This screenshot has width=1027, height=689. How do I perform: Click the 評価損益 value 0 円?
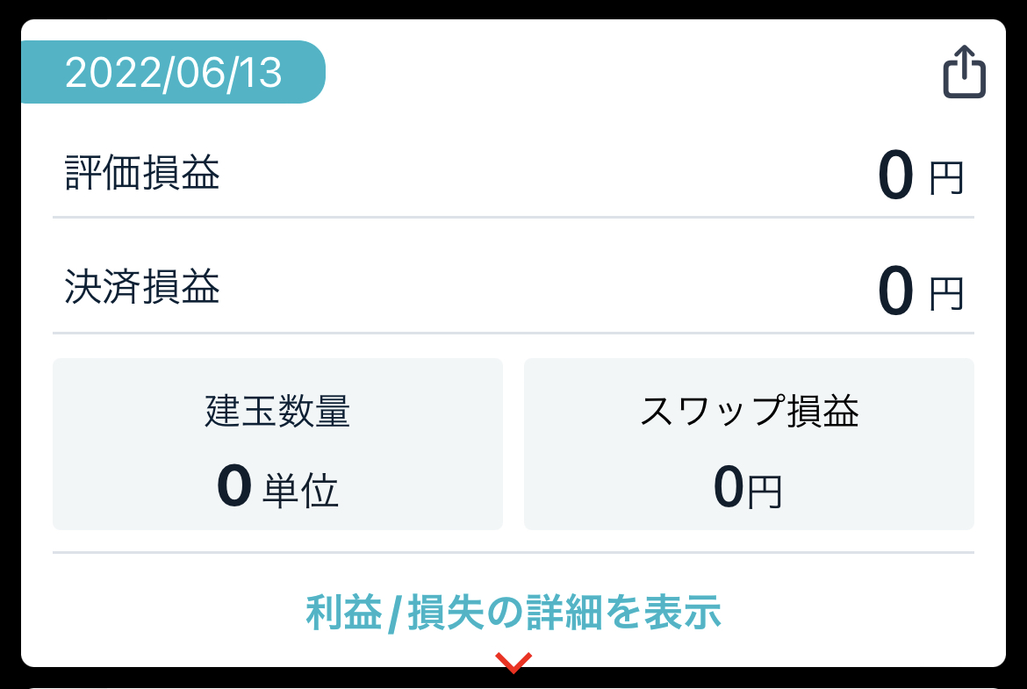[x=920, y=176]
